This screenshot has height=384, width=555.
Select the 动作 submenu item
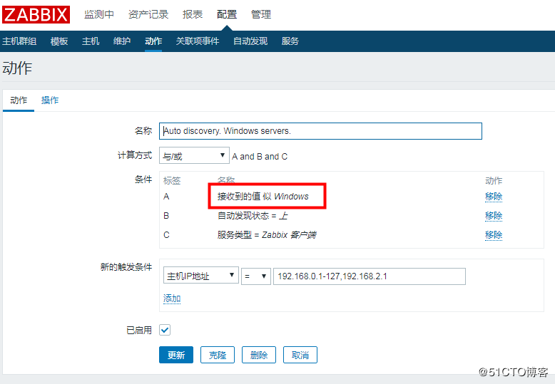[x=153, y=41]
